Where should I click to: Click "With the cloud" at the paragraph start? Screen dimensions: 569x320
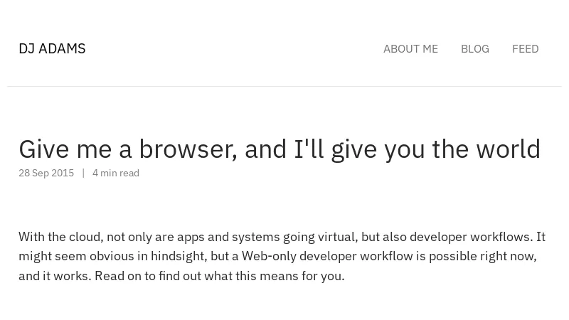[x=60, y=237]
